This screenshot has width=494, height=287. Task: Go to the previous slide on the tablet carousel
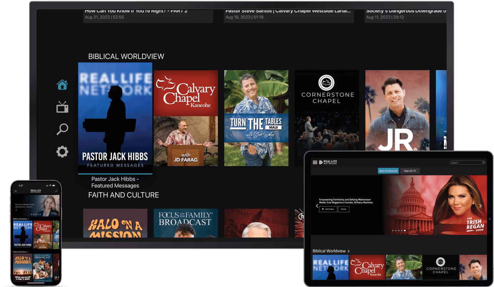(x=317, y=206)
